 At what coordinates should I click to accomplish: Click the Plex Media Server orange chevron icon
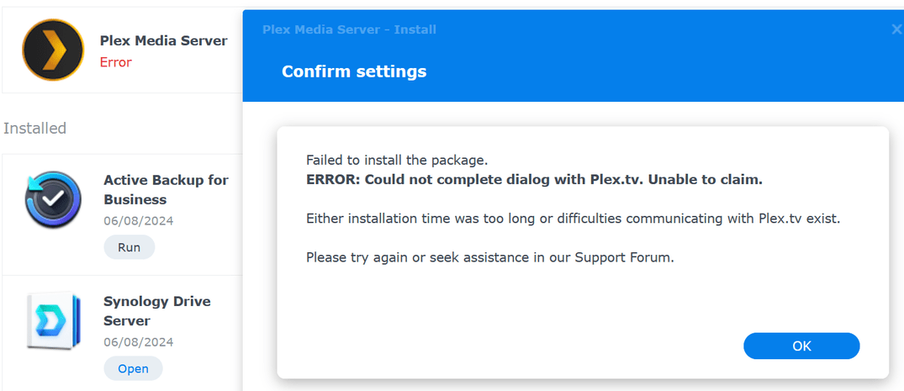tap(53, 50)
